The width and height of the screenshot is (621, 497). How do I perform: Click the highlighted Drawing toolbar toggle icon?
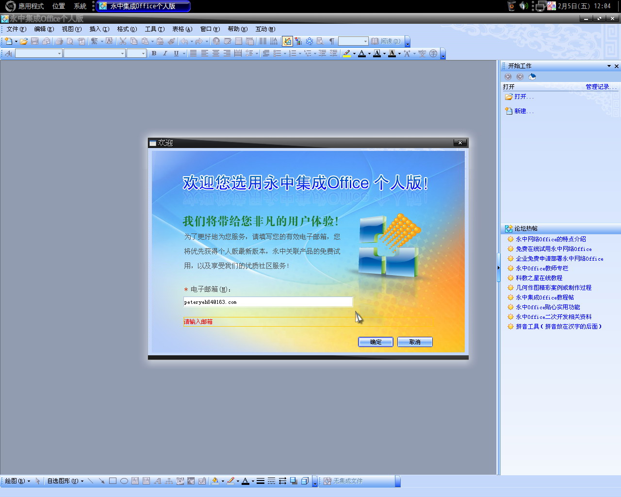click(x=288, y=41)
